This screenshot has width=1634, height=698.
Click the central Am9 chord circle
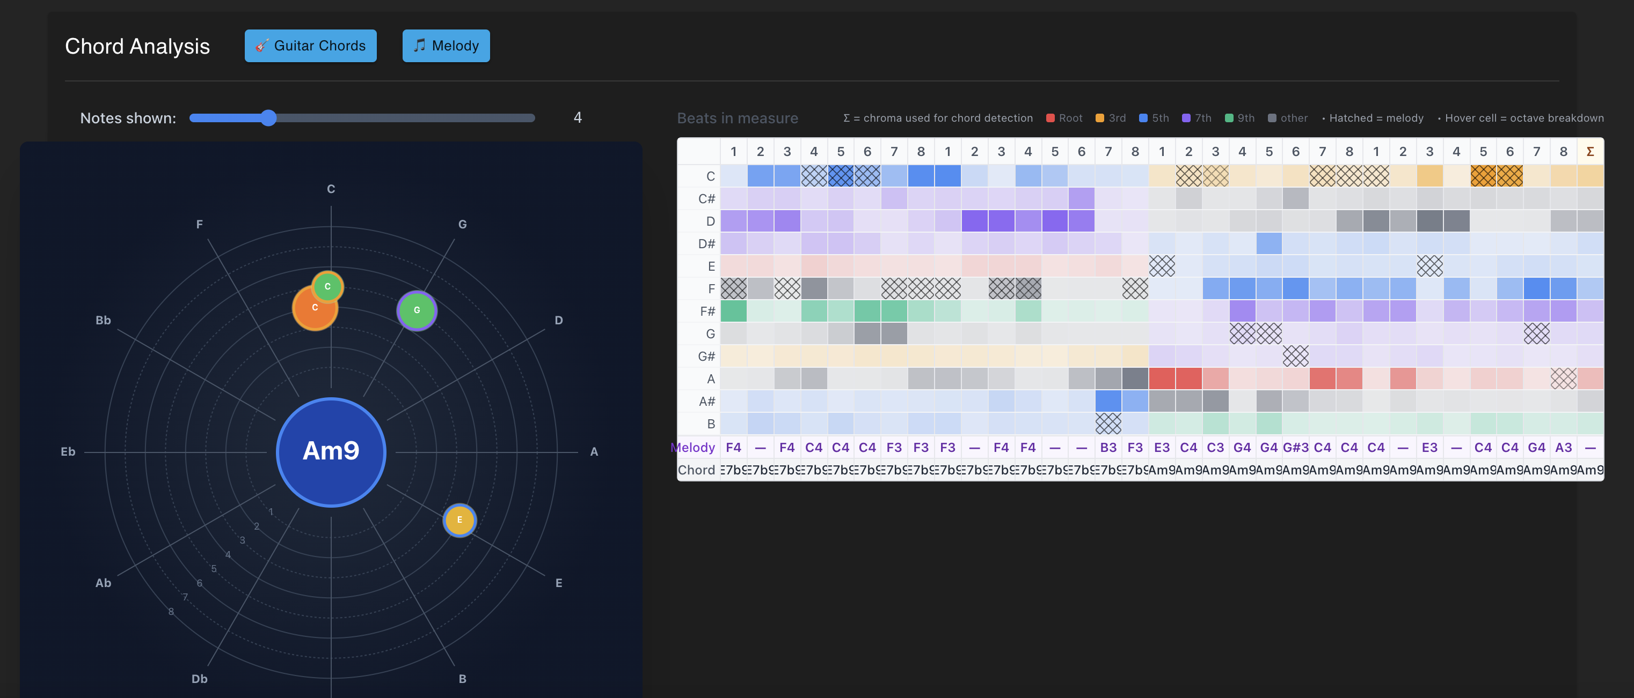tap(331, 451)
